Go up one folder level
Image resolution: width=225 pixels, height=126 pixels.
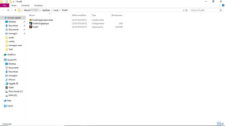(x=15, y=10)
